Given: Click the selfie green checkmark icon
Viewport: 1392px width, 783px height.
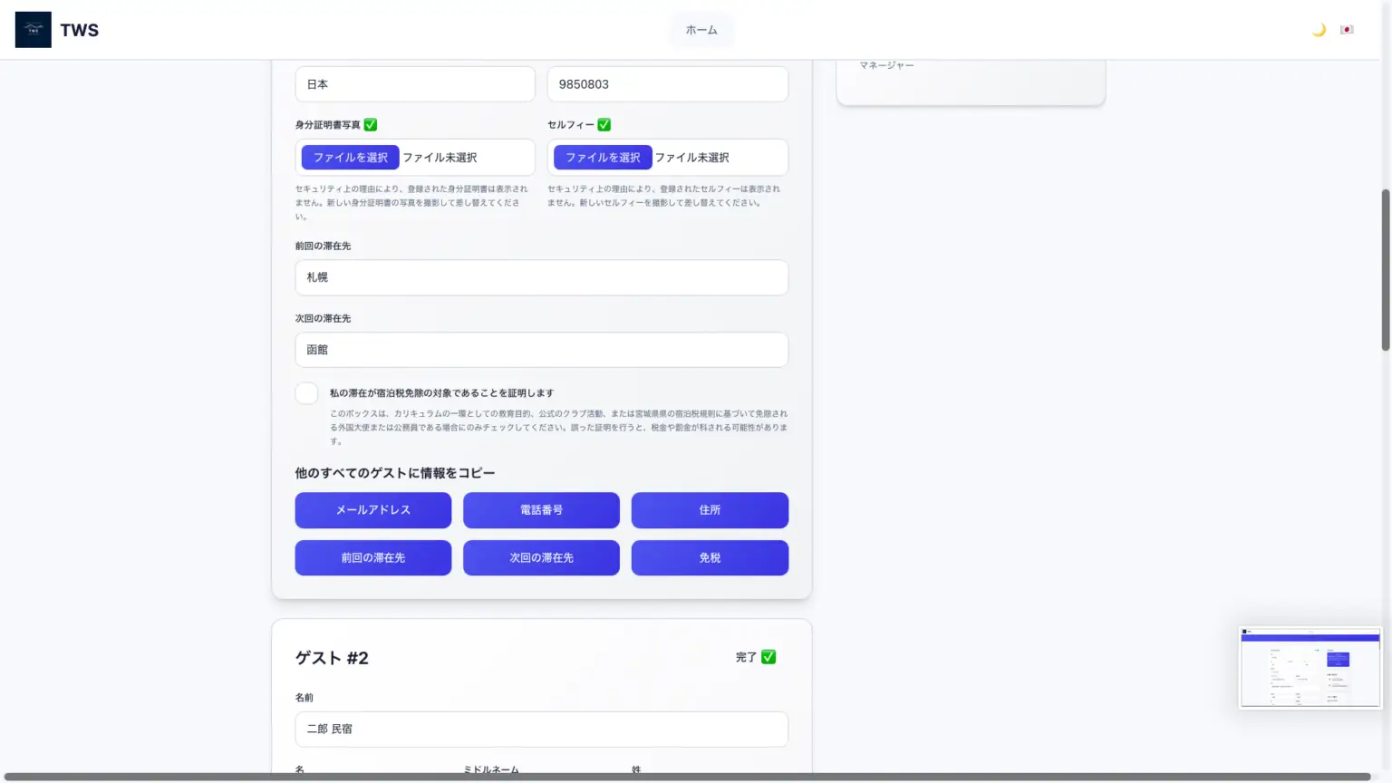Looking at the screenshot, I should (x=604, y=125).
